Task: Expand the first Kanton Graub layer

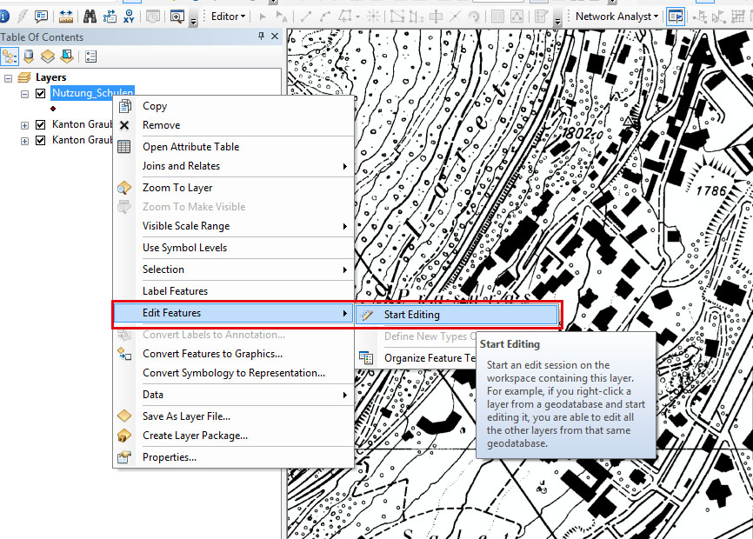Action: pos(25,124)
